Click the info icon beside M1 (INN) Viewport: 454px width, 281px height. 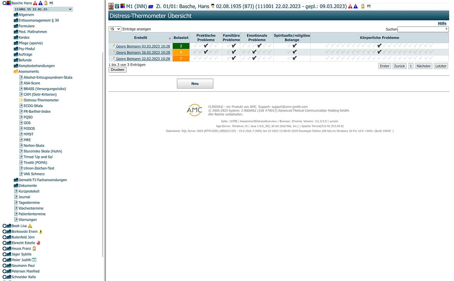coord(117,6)
